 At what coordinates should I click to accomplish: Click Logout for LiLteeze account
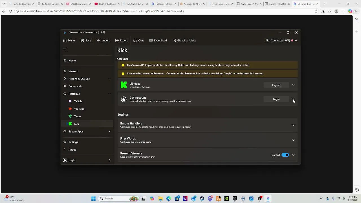[276, 85]
